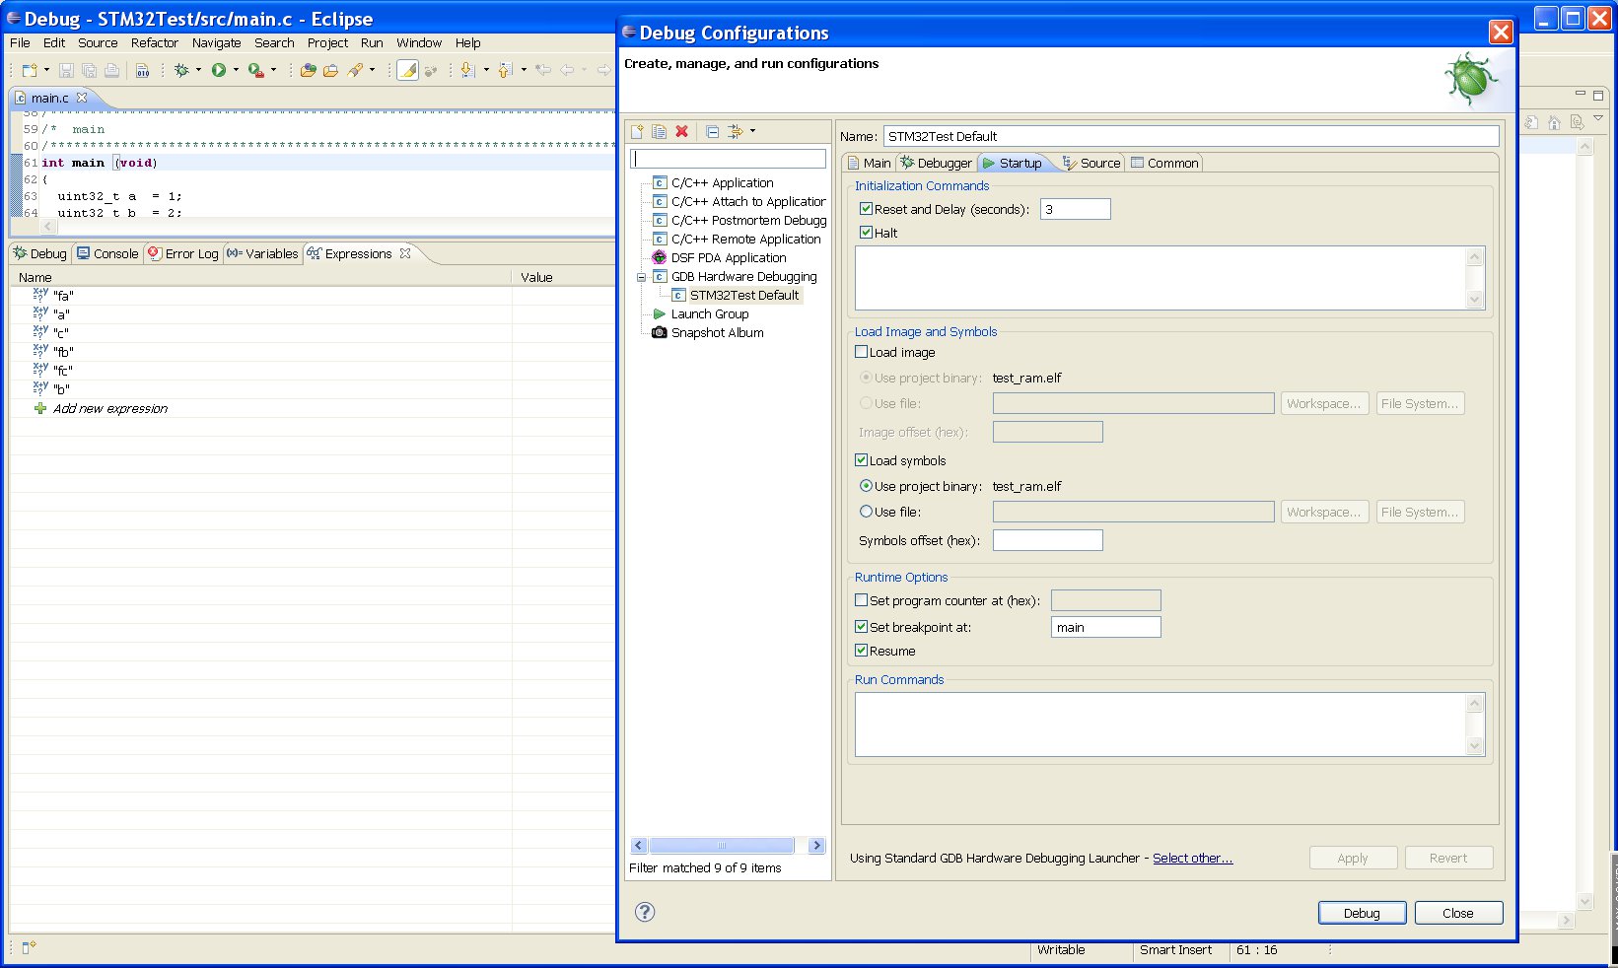The width and height of the screenshot is (1618, 968).
Task: Click the Snapshot Album camera icon
Action: (660, 332)
